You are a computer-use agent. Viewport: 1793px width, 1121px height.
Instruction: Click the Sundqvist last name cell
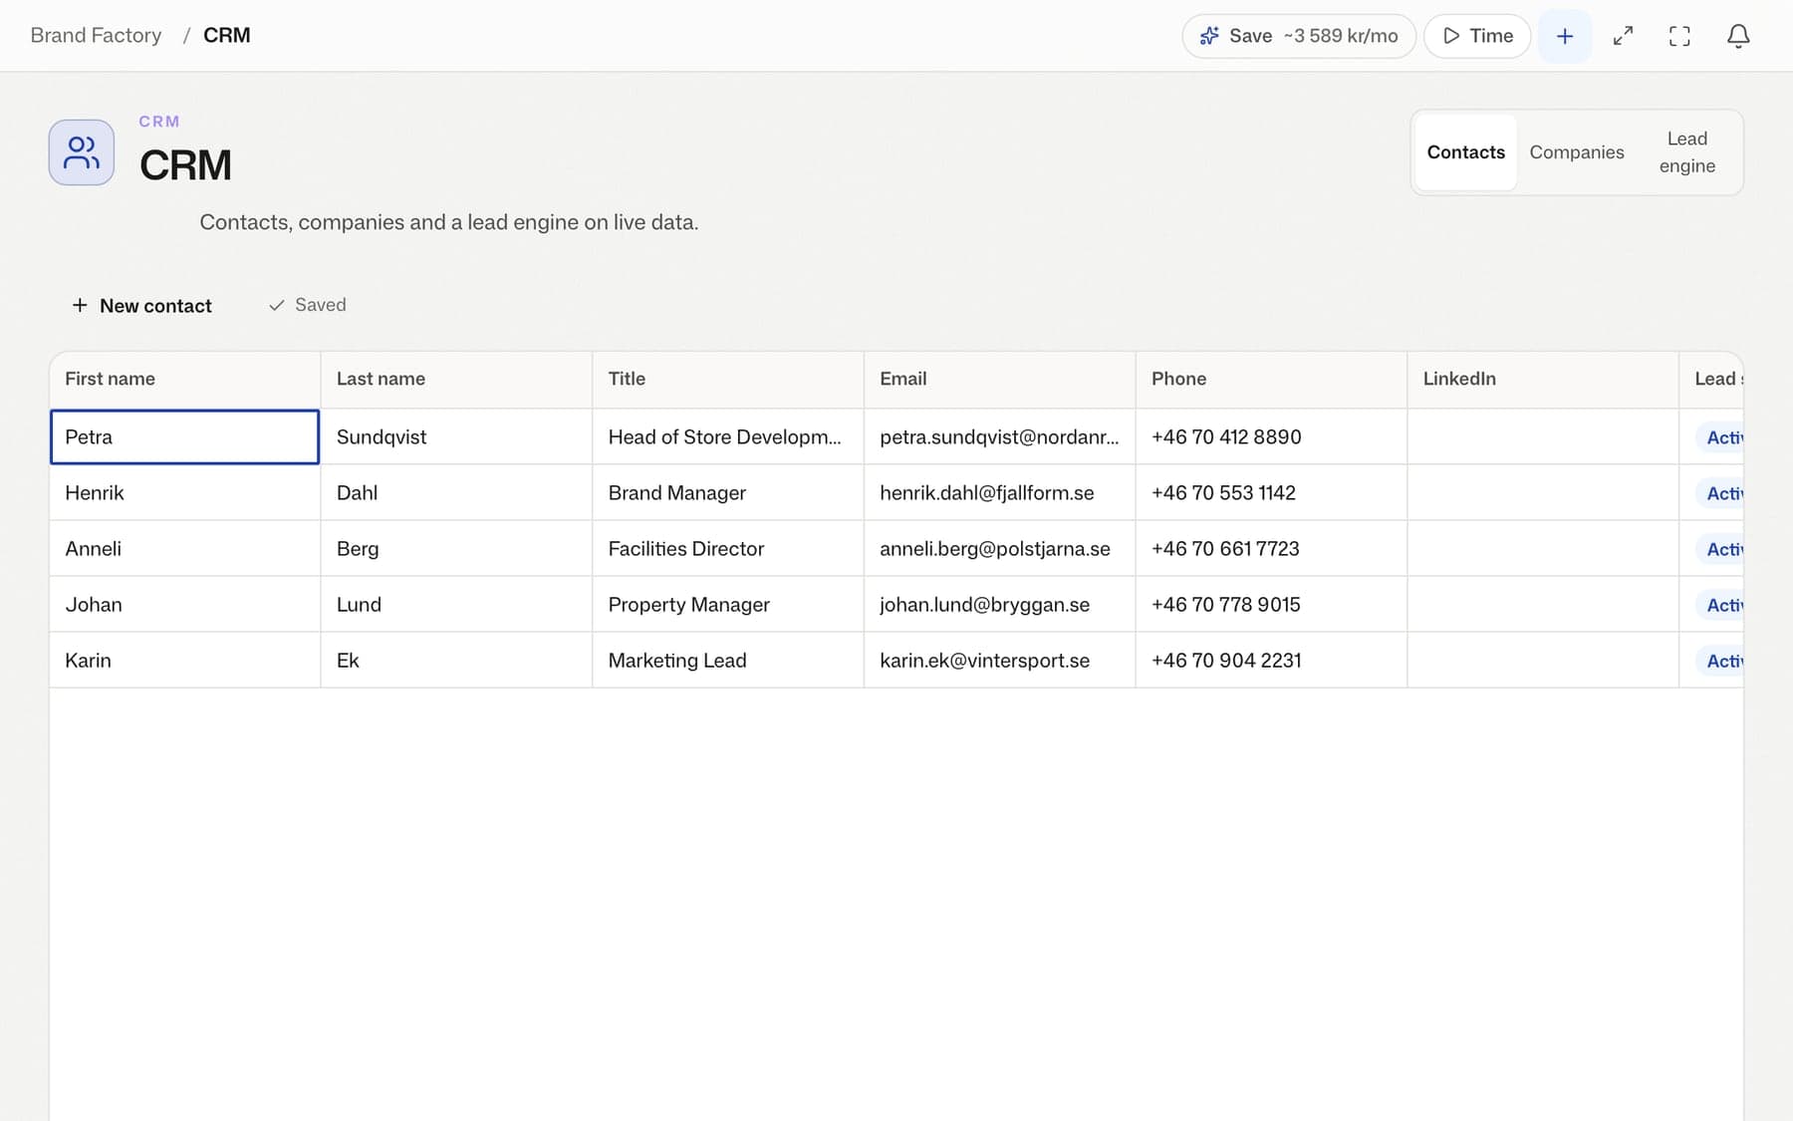tap(456, 436)
